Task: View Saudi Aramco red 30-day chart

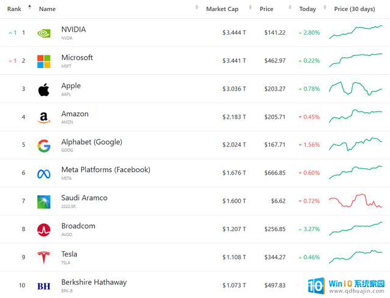Action: coord(356,201)
